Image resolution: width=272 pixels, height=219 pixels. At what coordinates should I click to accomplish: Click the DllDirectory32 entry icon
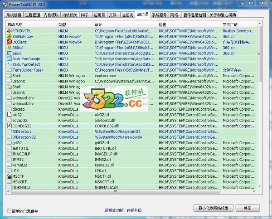pos(9,137)
